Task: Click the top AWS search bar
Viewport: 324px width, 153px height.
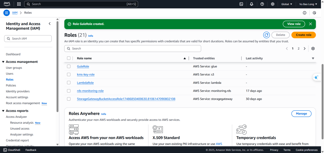Action: coord(81,4)
